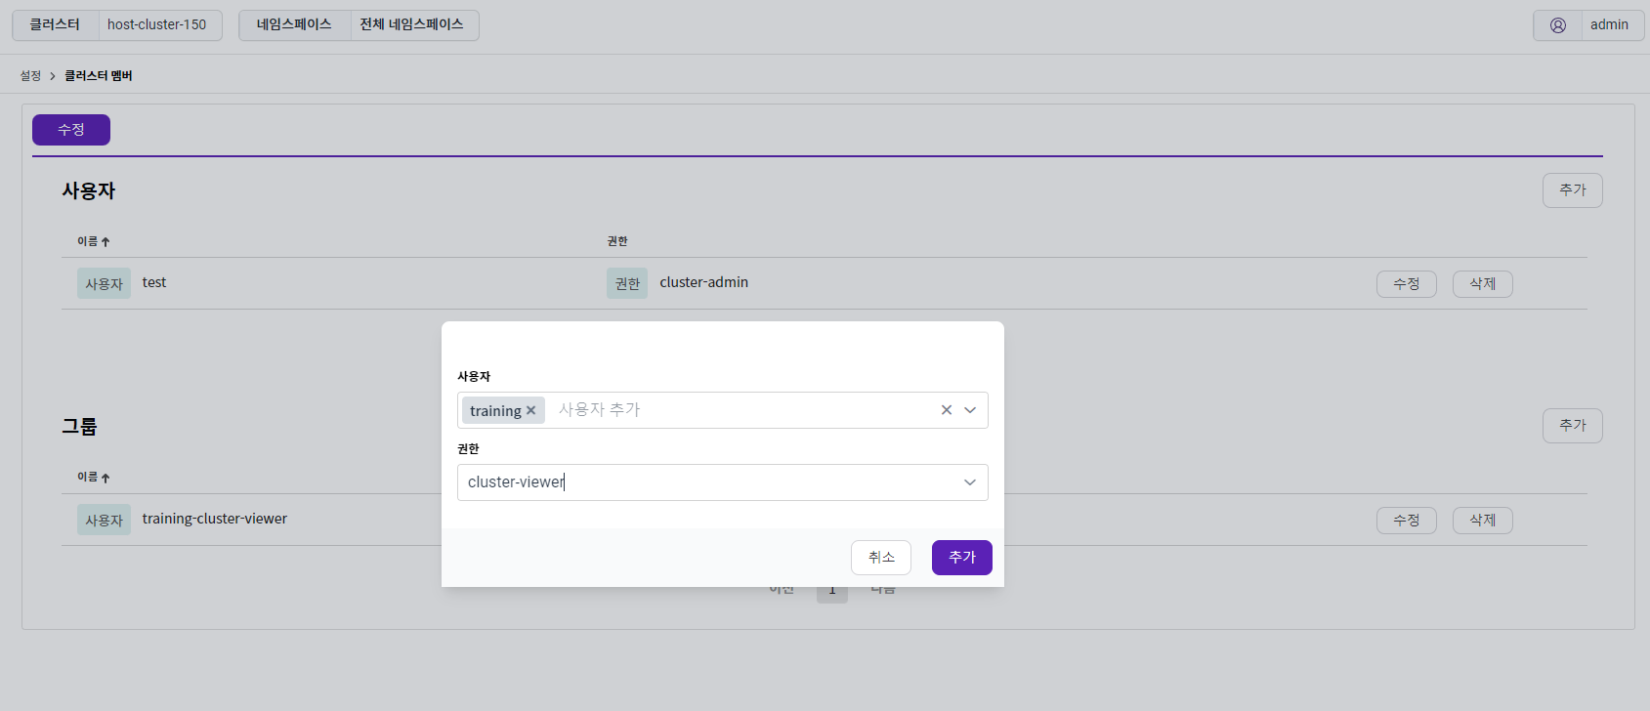Screen dimensions: 1650x711
Task: Click the user profile icon
Action: click(x=1558, y=25)
